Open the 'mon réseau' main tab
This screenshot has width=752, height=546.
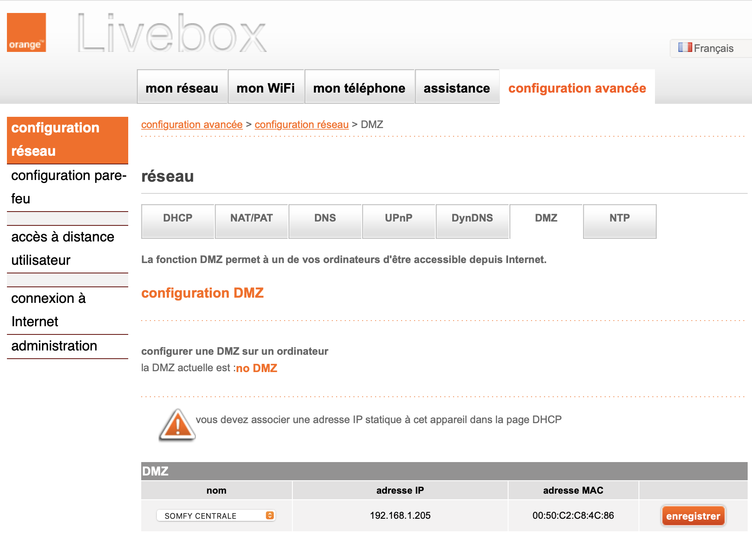[x=182, y=87]
